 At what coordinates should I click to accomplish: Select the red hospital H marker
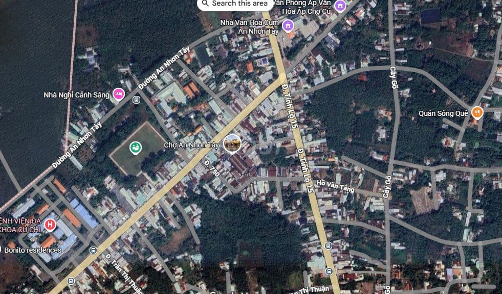pos(50,225)
